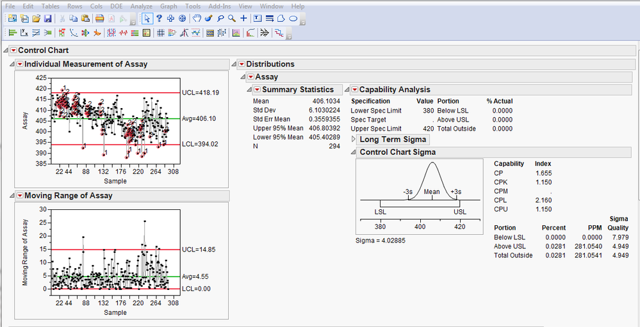Open the Control Chart red triangle menu
This screenshot has width=640, height=327.
click(13, 50)
